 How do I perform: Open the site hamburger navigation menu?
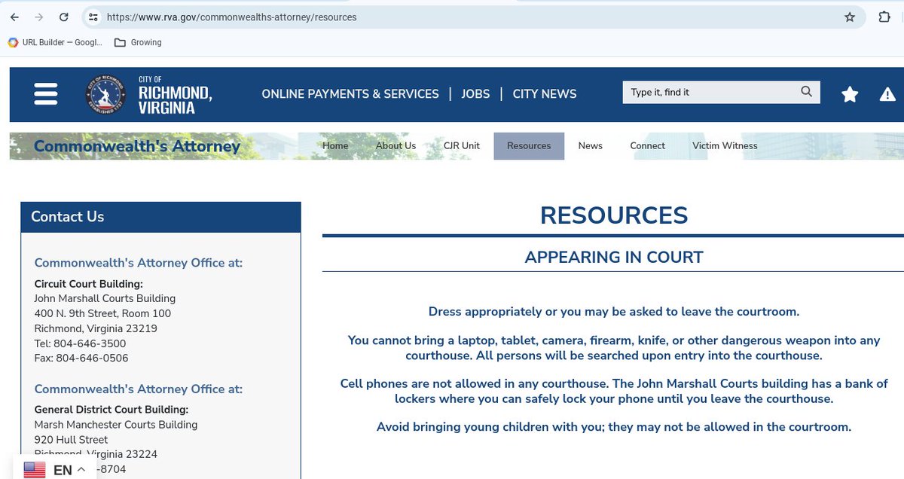pyautogui.click(x=45, y=93)
